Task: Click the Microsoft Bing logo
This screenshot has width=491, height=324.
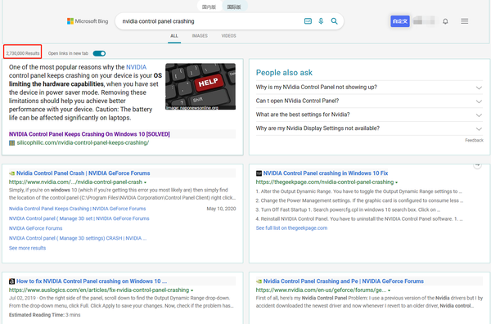Action: coord(88,21)
